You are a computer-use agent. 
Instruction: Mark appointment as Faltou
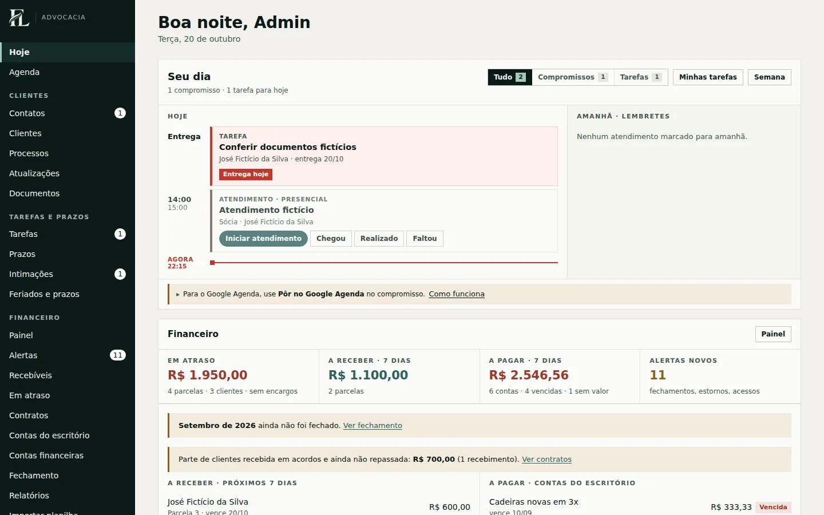point(425,239)
